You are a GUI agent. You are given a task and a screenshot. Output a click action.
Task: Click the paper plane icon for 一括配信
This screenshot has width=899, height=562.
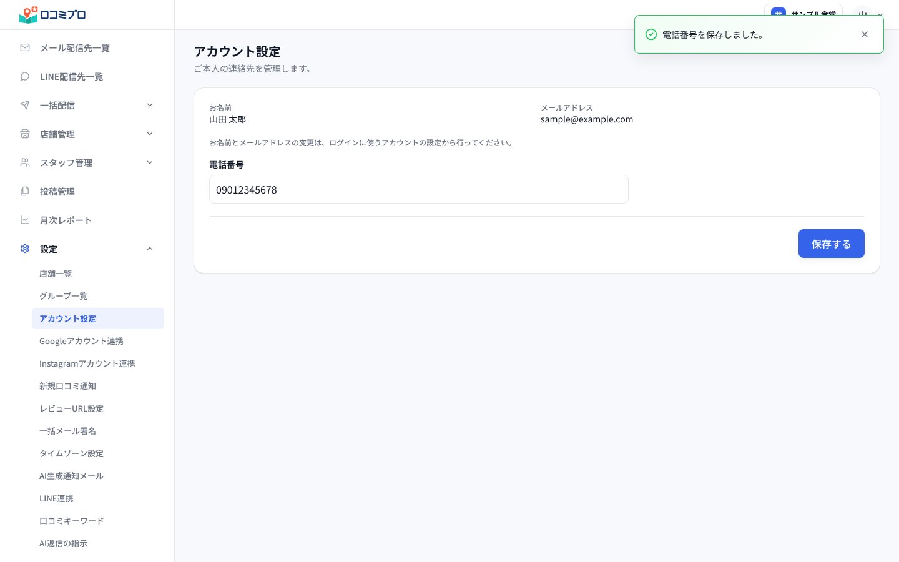(25, 105)
